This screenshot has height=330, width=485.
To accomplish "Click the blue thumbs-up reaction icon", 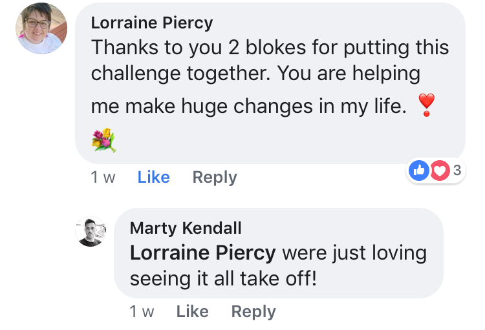I will point(419,170).
